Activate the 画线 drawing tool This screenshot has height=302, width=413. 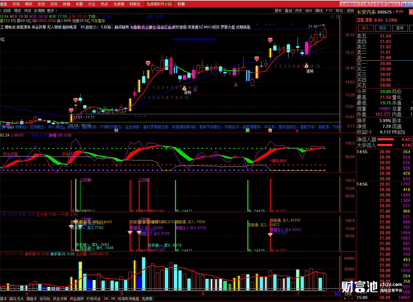(319, 10)
